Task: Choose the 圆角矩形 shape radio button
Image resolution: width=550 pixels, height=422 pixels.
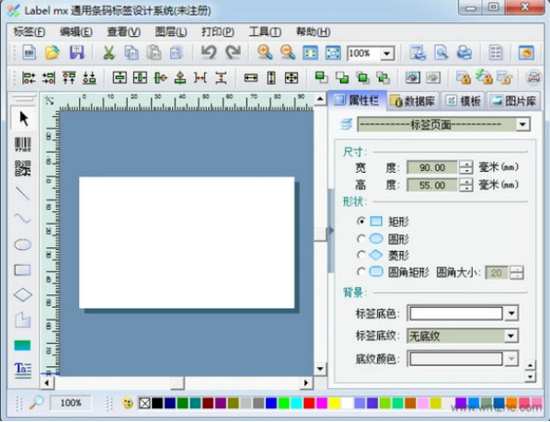Action: point(361,271)
